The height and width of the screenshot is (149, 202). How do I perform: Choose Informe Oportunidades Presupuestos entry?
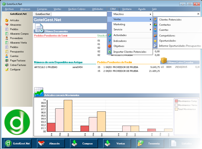tap(180, 46)
